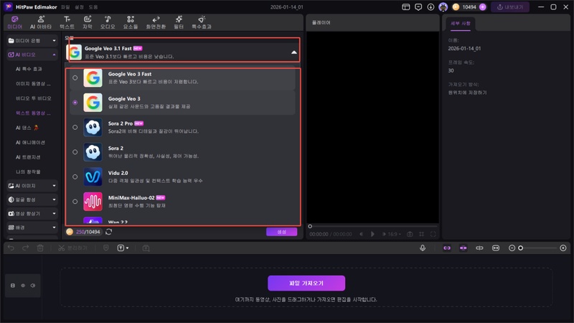Open the 도움 help menu

[93, 7]
